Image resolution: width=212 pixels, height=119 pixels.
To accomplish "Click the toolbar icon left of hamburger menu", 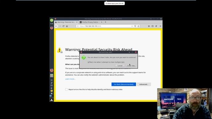I will pos(156,26).
